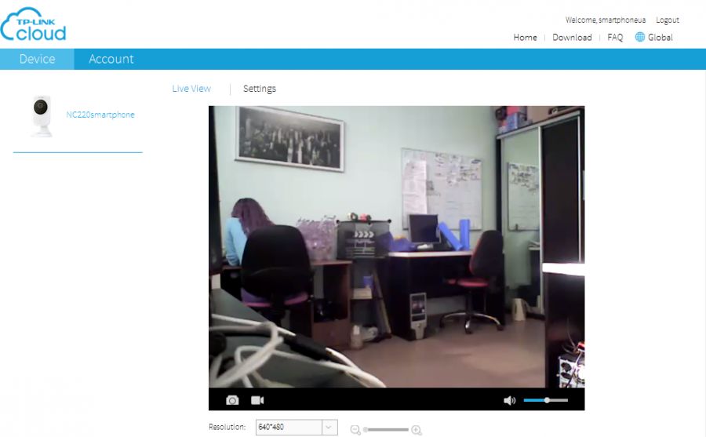This screenshot has height=437, width=706.
Task: Select the Live View tab
Action: coord(191,89)
